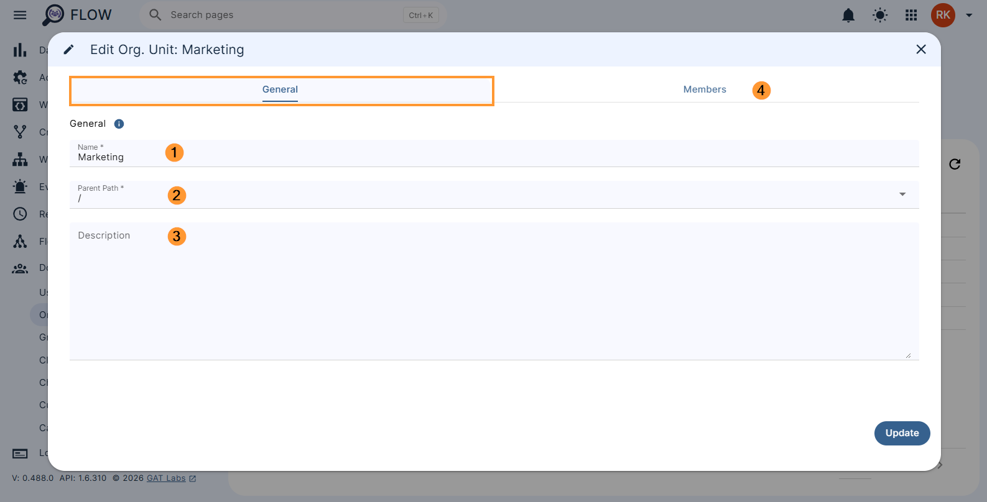The width and height of the screenshot is (987, 502).
Task: Open the people group sidebar icon
Action: [20, 268]
